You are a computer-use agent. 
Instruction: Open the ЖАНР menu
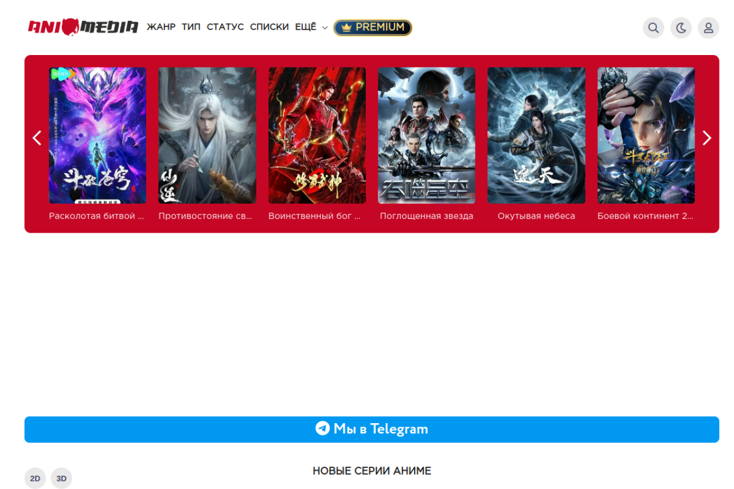pyautogui.click(x=161, y=27)
